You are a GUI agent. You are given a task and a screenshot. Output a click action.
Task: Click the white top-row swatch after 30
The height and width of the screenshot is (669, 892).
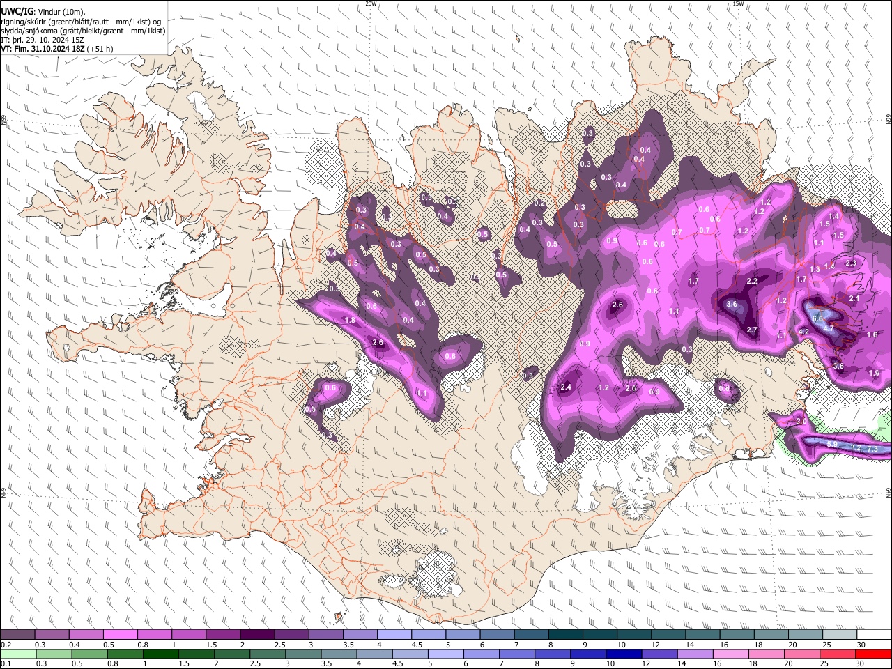(873, 635)
